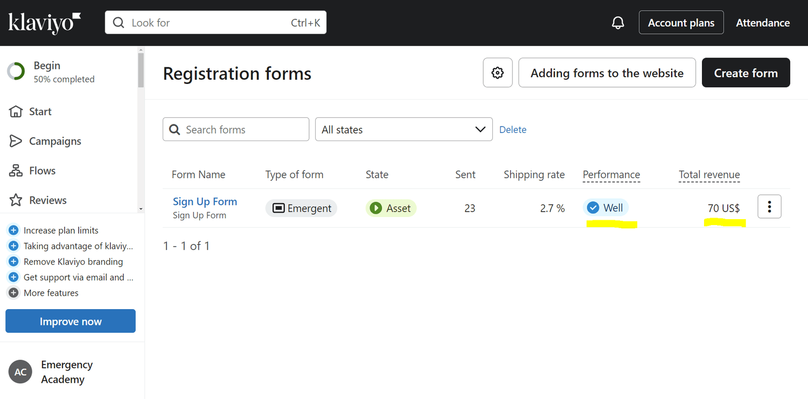Open the All states dropdown
This screenshot has height=399, width=808.
(x=403, y=129)
